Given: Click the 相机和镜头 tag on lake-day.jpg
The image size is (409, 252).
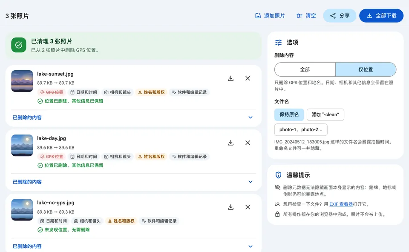Looking at the screenshot, I should 118,157.
